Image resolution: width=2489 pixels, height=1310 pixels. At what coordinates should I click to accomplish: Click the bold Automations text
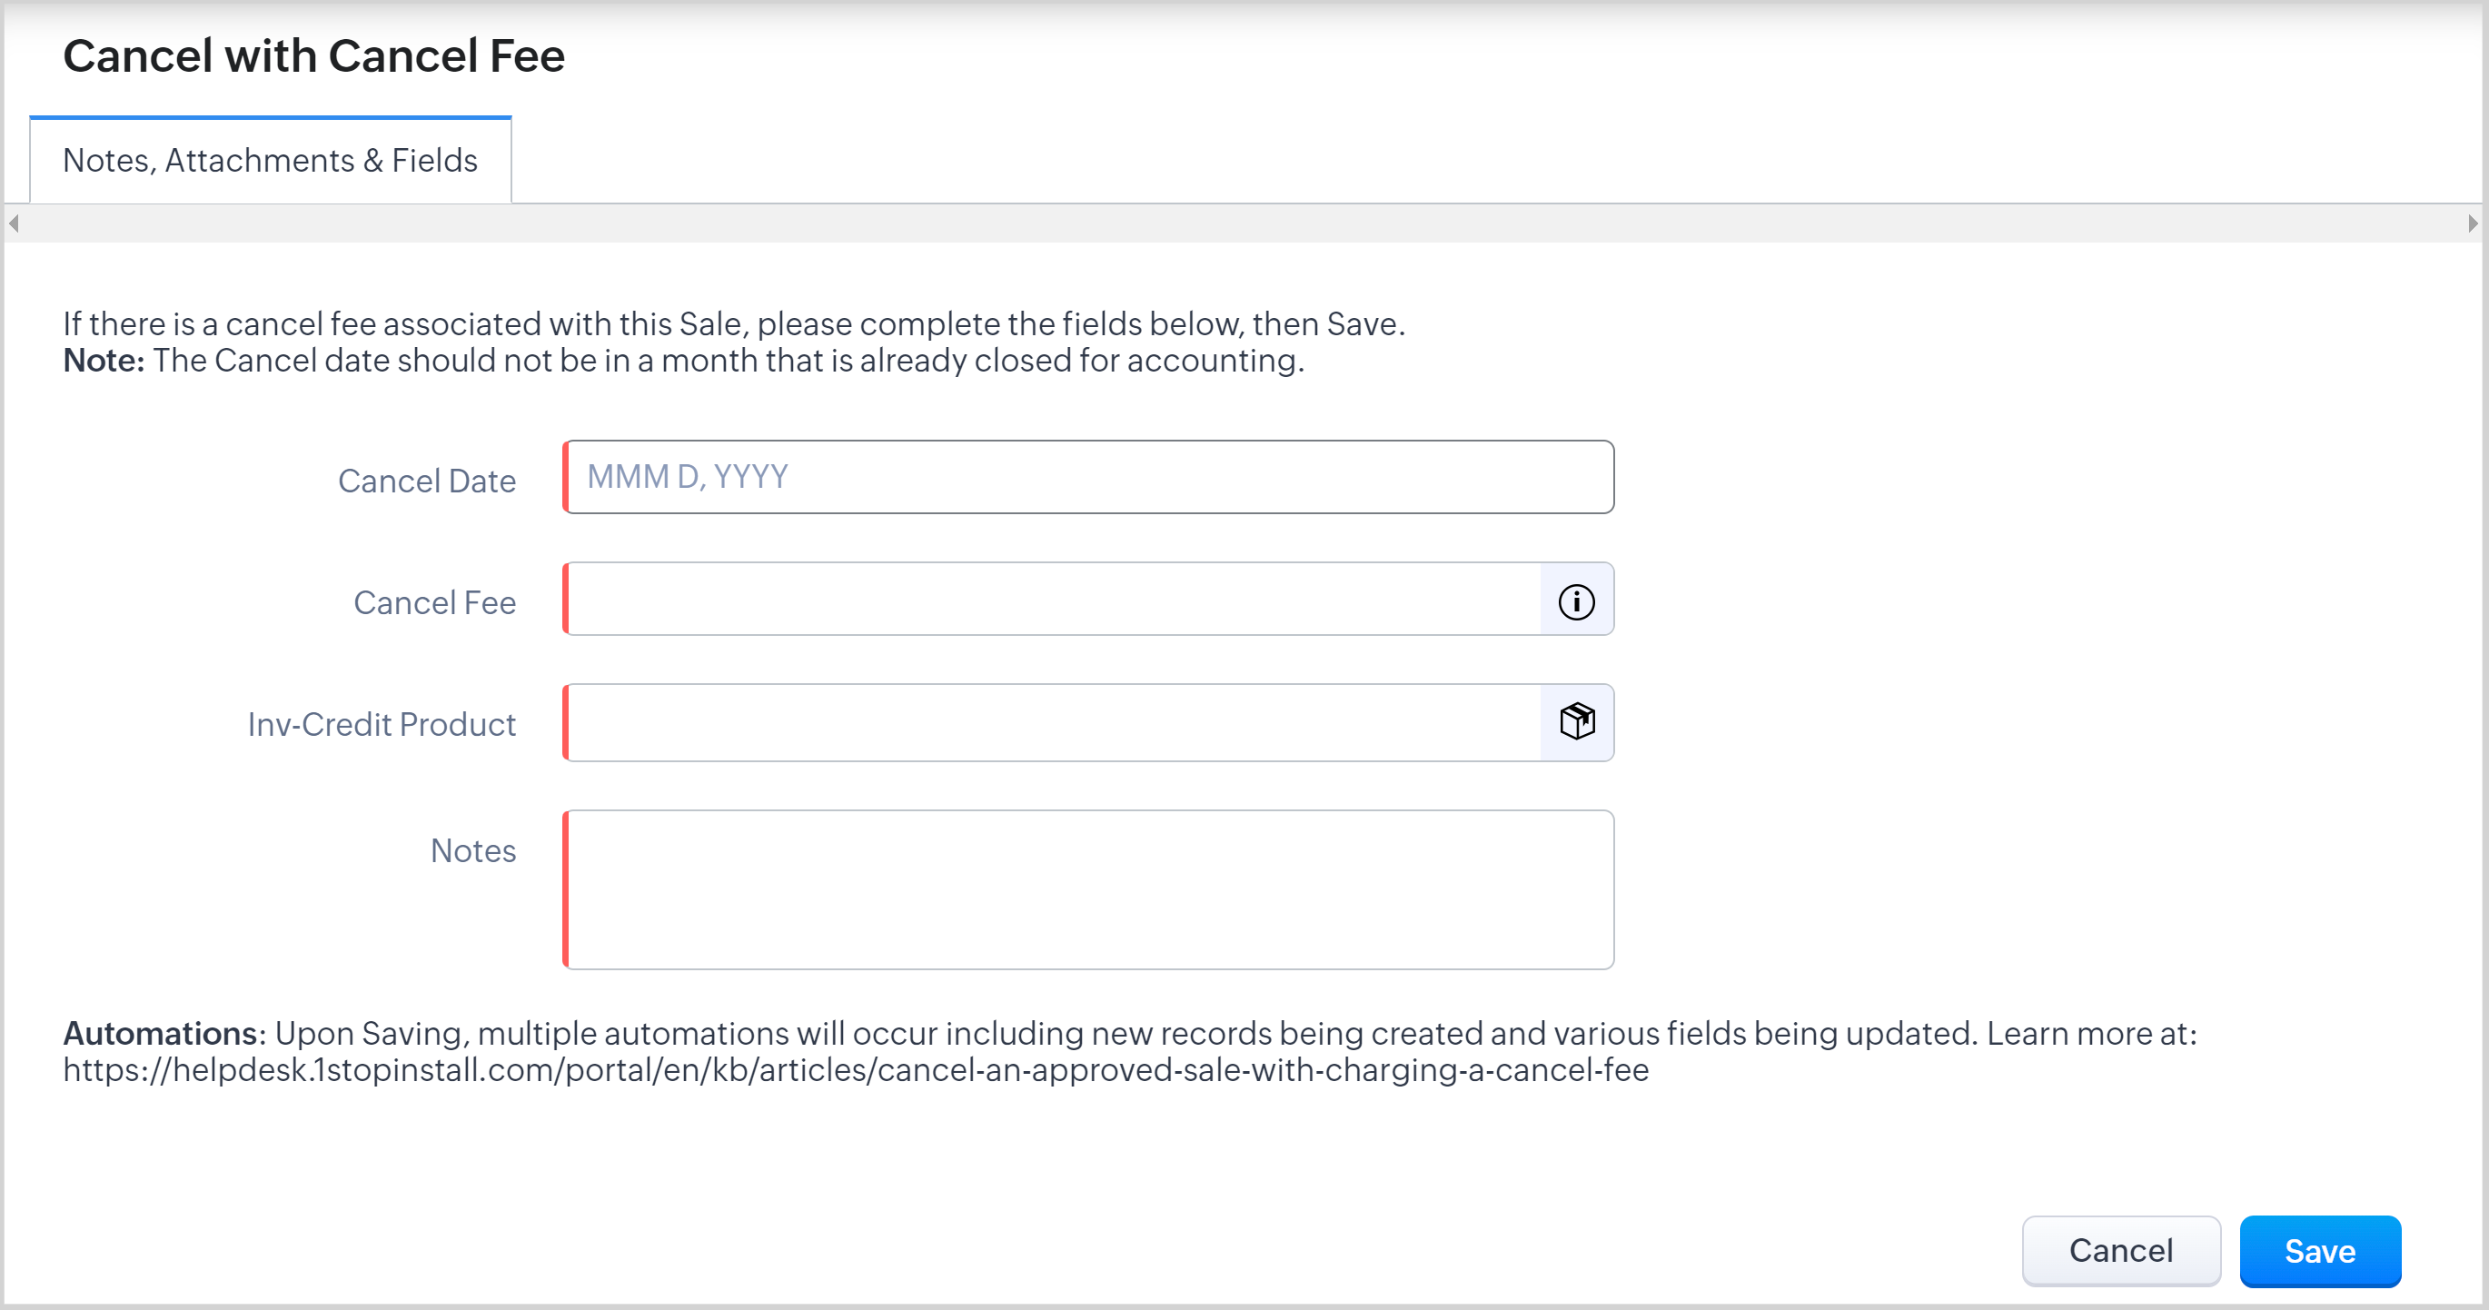click(161, 1034)
